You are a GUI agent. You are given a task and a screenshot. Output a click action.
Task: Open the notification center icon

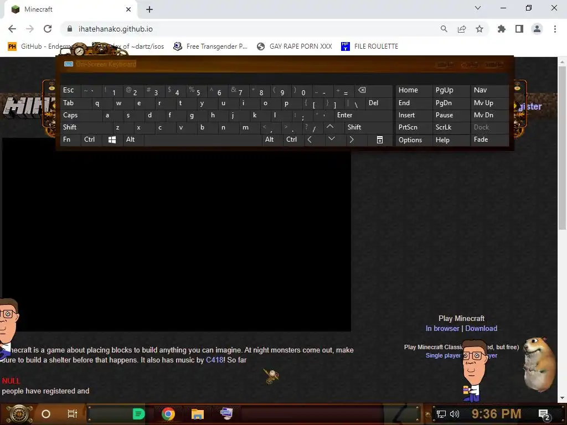[x=544, y=414]
